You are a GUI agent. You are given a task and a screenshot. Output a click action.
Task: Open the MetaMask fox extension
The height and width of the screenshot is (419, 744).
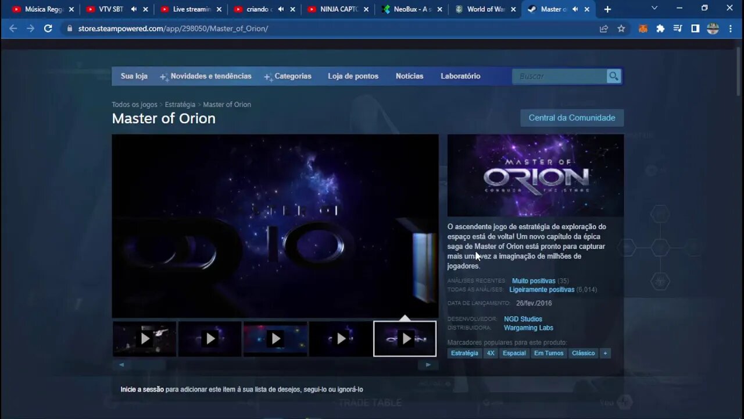643,29
